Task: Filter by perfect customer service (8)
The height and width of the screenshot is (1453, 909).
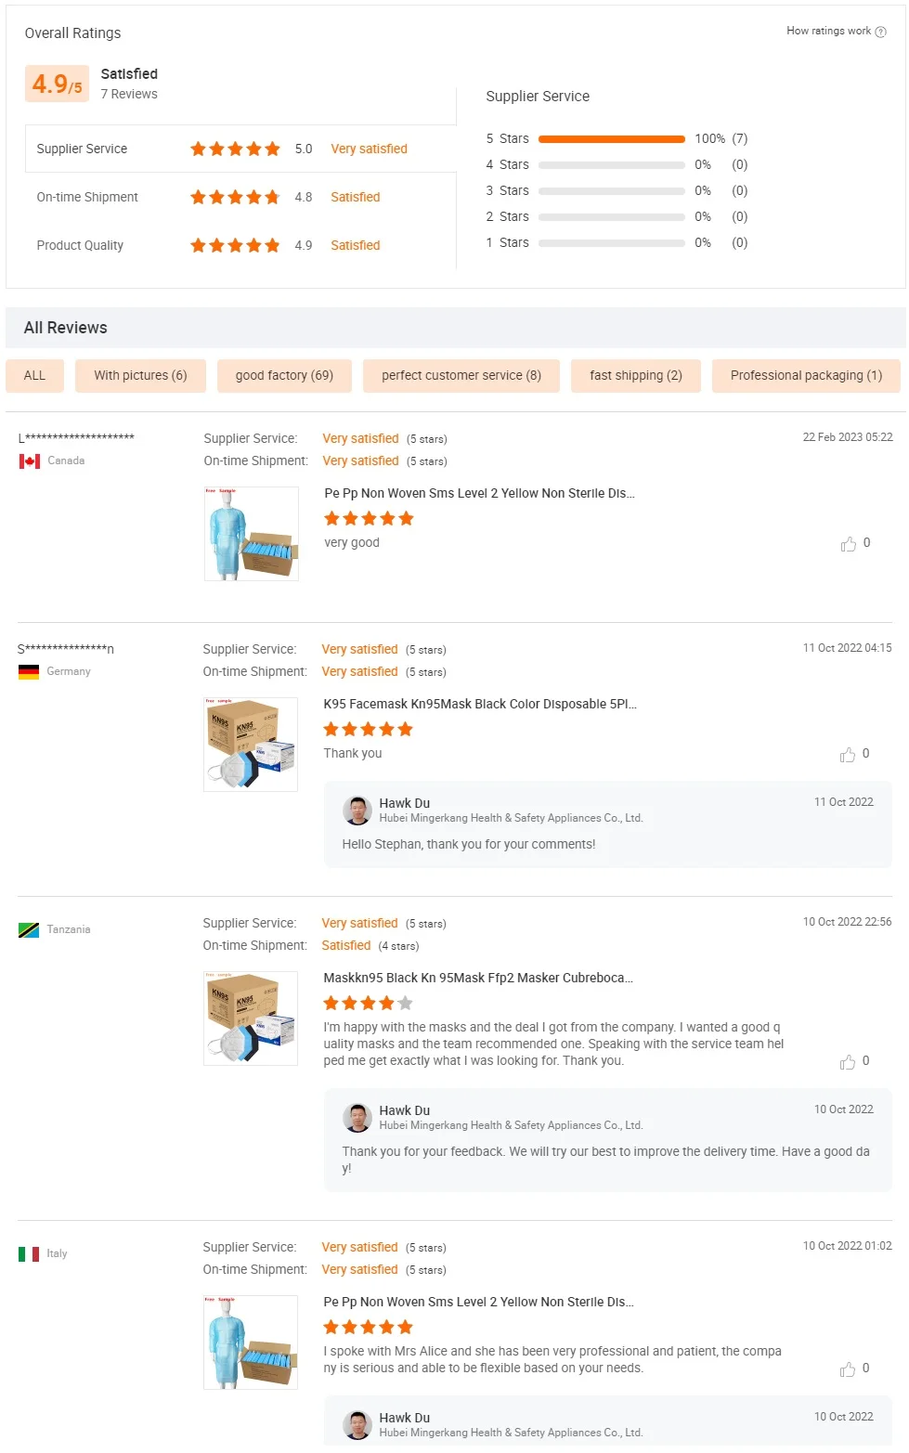Action: [x=461, y=376]
